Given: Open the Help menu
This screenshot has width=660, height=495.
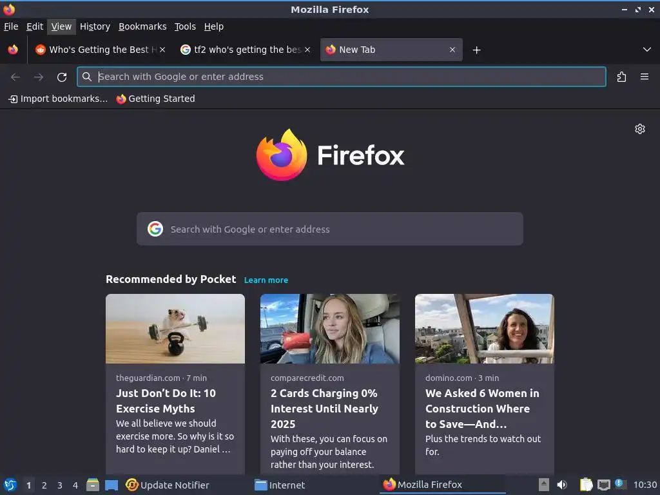Looking at the screenshot, I should pyautogui.click(x=214, y=26).
